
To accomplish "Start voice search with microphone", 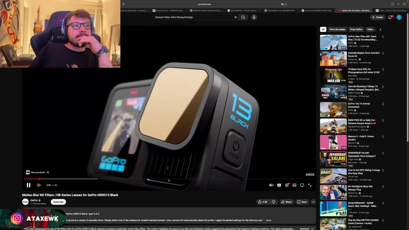I will (x=254, y=17).
